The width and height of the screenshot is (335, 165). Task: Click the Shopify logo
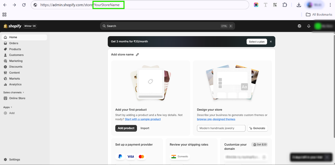pyautogui.click(x=12, y=26)
